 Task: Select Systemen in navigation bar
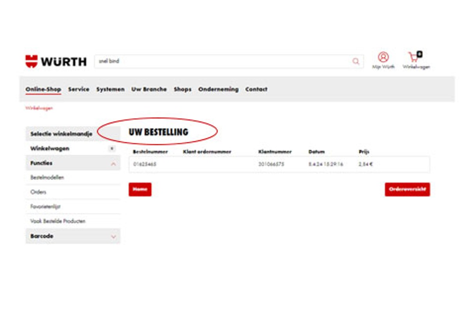(110, 89)
